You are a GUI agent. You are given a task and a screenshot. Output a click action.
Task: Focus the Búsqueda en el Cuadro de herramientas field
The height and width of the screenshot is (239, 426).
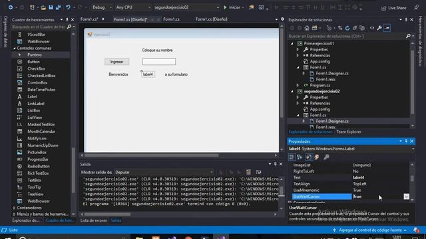[39, 27]
